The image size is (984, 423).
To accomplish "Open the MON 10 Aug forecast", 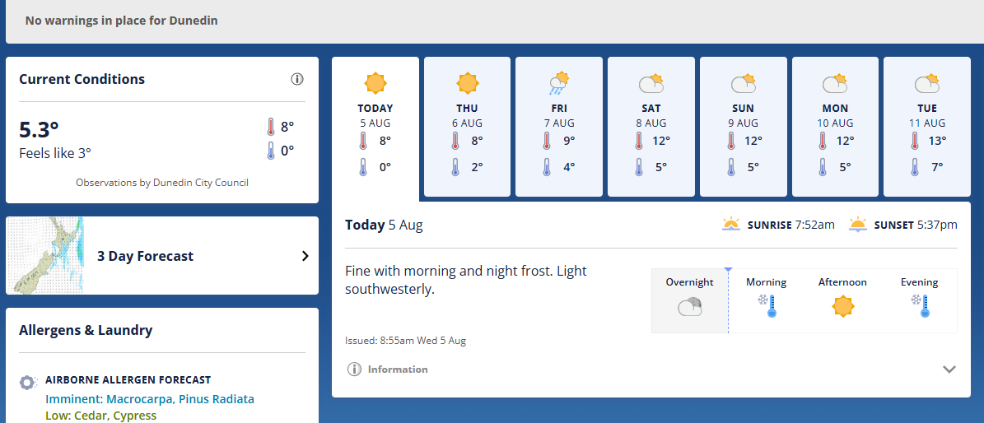I will [x=835, y=127].
